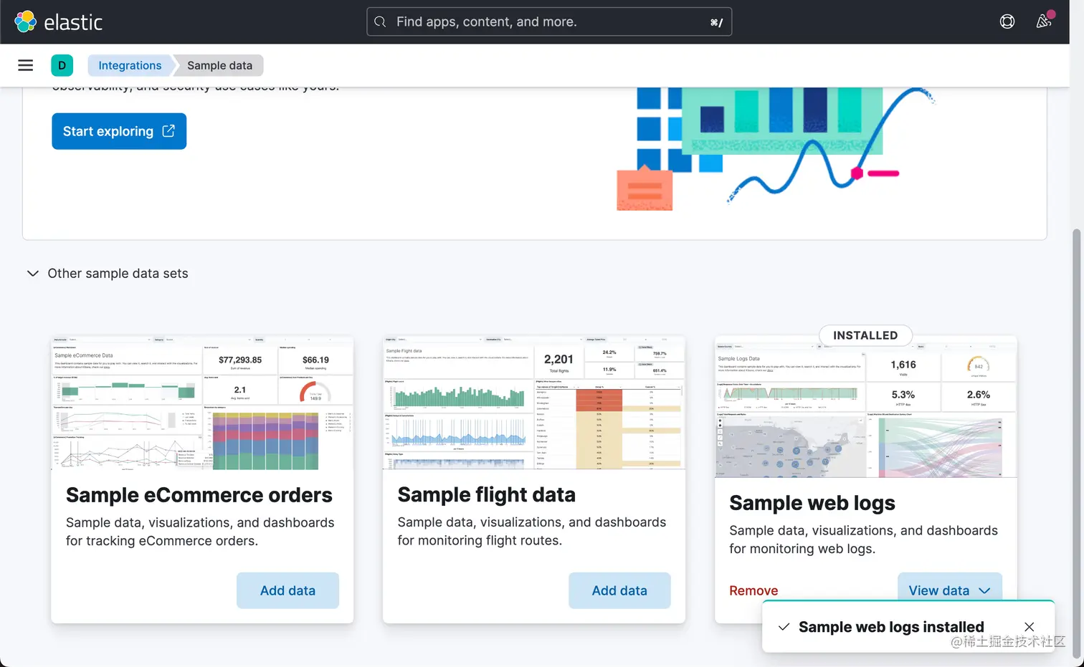
Task: Click the Start exploring button
Action: tap(119, 131)
